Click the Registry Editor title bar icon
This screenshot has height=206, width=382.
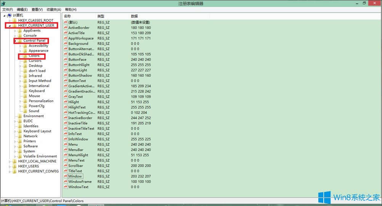coord(3,3)
